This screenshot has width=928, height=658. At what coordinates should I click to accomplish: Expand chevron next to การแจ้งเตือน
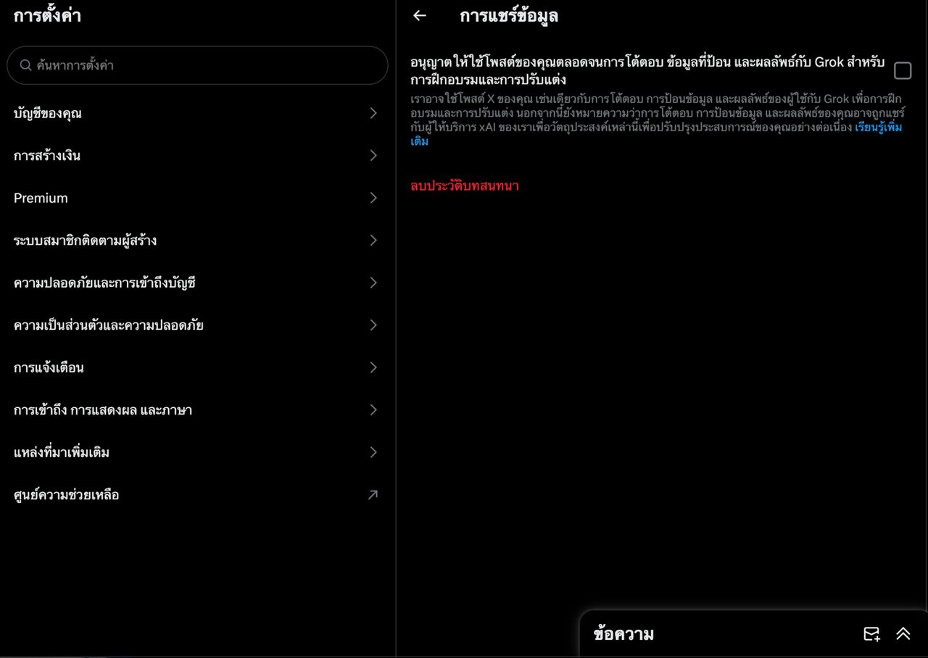coord(373,367)
